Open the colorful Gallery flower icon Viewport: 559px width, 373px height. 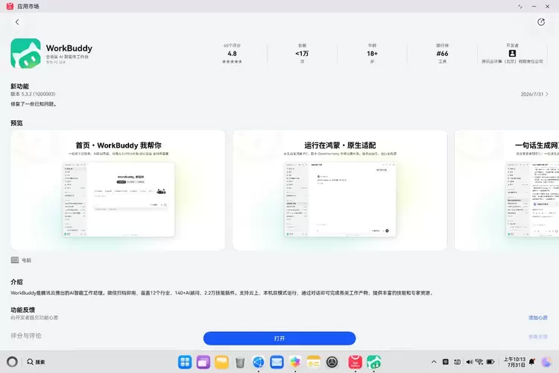coord(295,363)
